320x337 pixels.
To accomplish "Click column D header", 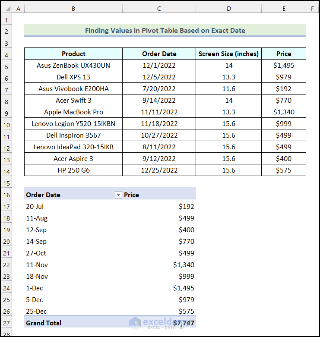I will [x=228, y=9].
